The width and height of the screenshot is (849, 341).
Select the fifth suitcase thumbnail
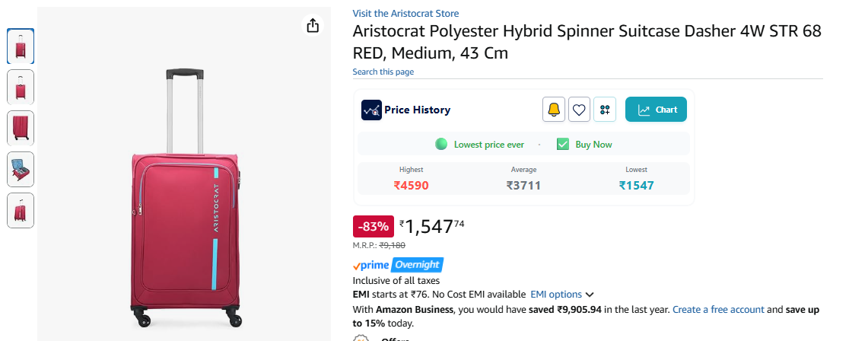point(21,210)
